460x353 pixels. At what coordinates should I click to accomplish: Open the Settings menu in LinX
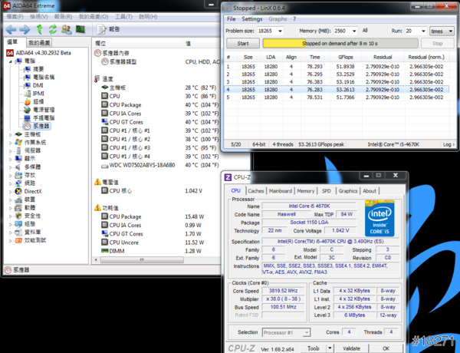click(252, 19)
